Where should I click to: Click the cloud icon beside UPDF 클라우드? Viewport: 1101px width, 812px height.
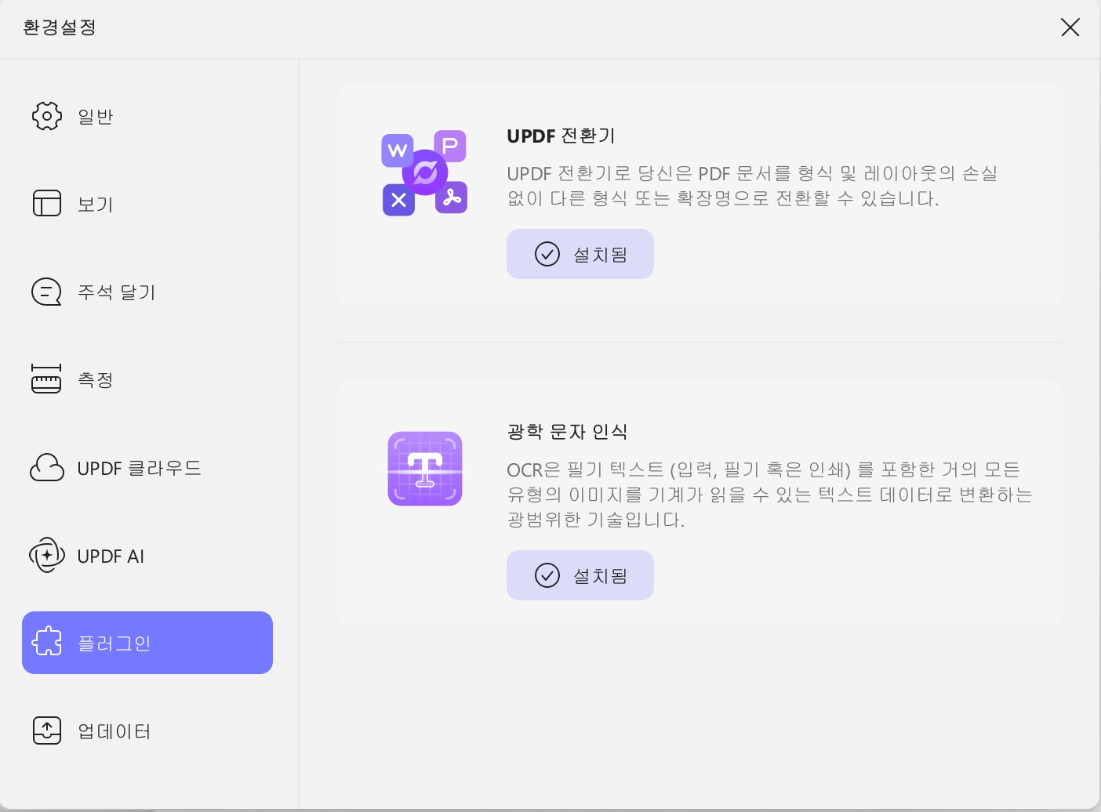(47, 468)
